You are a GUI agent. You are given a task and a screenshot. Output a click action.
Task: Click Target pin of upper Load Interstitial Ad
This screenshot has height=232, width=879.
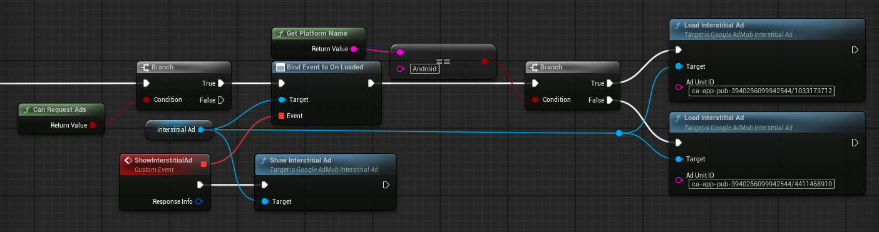click(679, 66)
